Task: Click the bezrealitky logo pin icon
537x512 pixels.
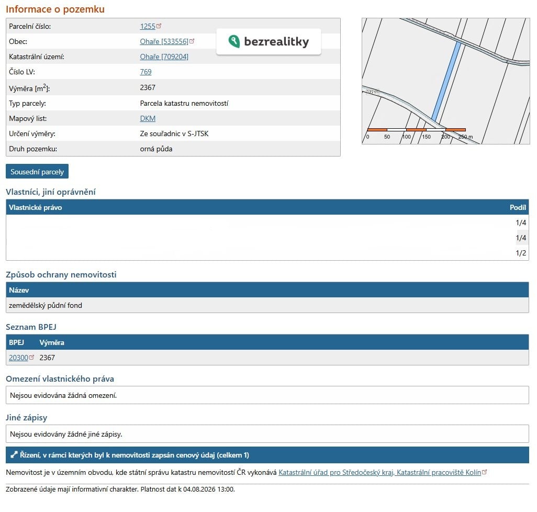Action: click(x=234, y=41)
